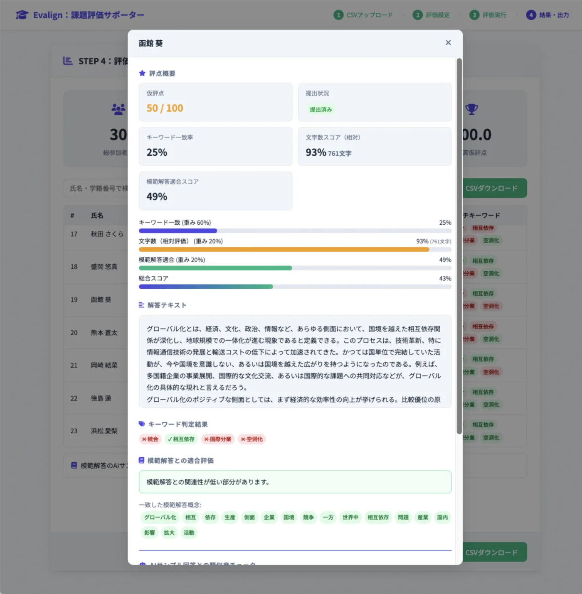This screenshot has width=582, height=594.
Task: Click the 文字数（相対評価） orange progress bar
Action: pyautogui.click(x=295, y=250)
